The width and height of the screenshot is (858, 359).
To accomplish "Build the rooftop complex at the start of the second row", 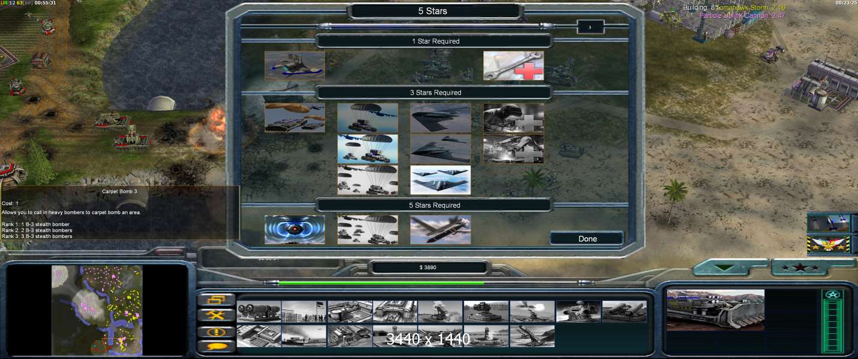I will [x=259, y=336].
